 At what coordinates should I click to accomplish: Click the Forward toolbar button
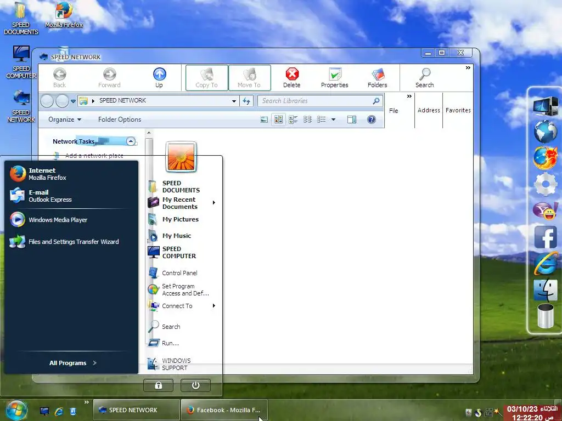click(x=109, y=78)
